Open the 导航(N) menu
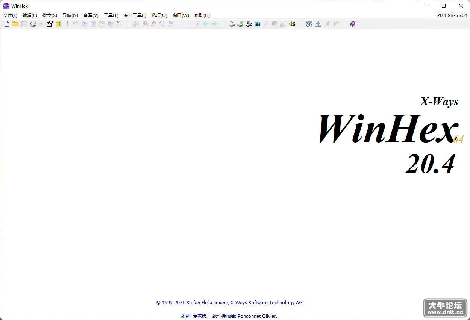The width and height of the screenshot is (470, 320). (x=70, y=15)
